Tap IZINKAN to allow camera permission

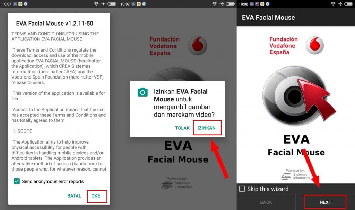point(207,128)
